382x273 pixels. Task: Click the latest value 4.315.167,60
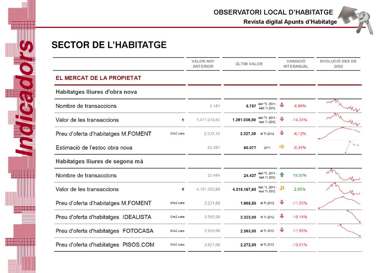coord(244,189)
